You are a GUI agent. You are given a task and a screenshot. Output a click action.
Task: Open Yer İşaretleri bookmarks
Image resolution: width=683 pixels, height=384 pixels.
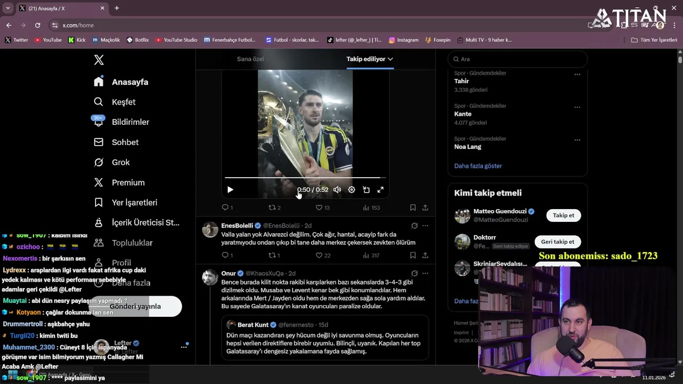click(125, 203)
